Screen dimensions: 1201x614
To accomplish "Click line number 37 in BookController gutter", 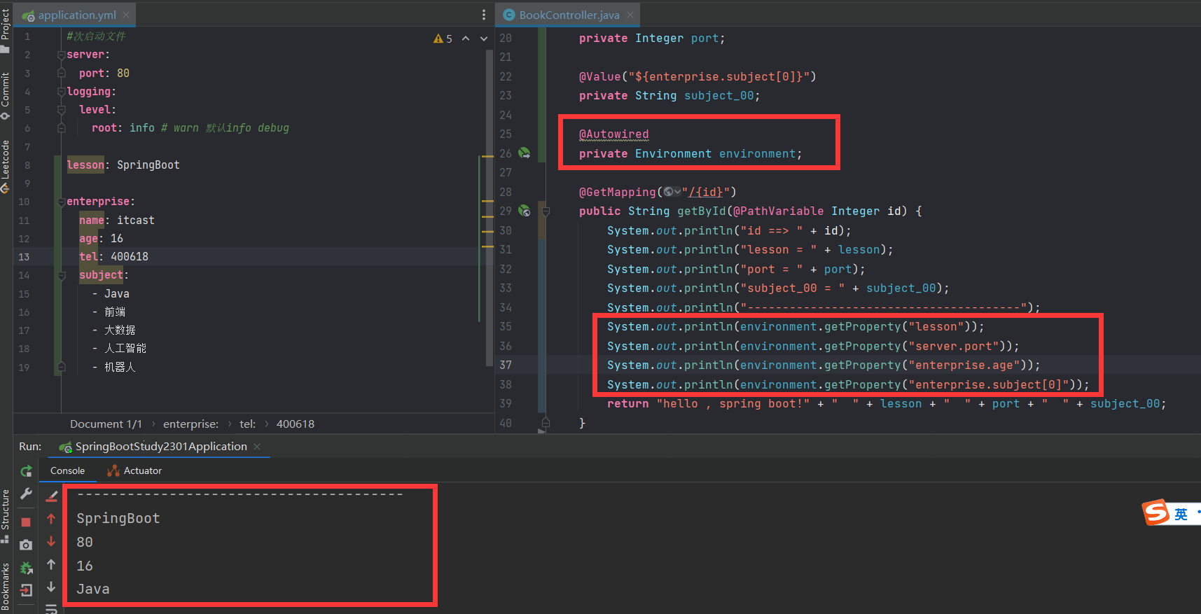I will click(506, 365).
